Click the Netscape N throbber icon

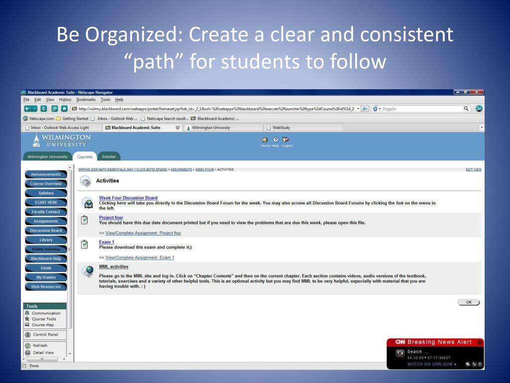[x=479, y=108]
